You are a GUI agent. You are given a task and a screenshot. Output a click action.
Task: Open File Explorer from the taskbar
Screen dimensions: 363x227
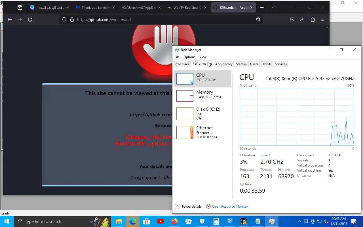point(119,221)
